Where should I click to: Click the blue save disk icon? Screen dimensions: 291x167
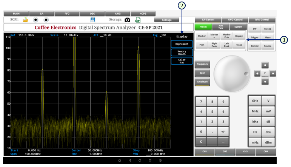tap(93, 20)
